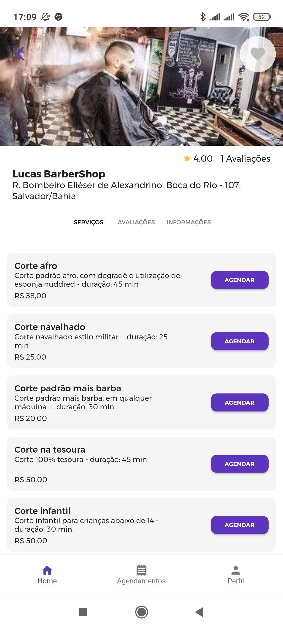The image size is (283, 629).
Task: Schedule the Corte padrão mais barba
Action: (x=240, y=403)
